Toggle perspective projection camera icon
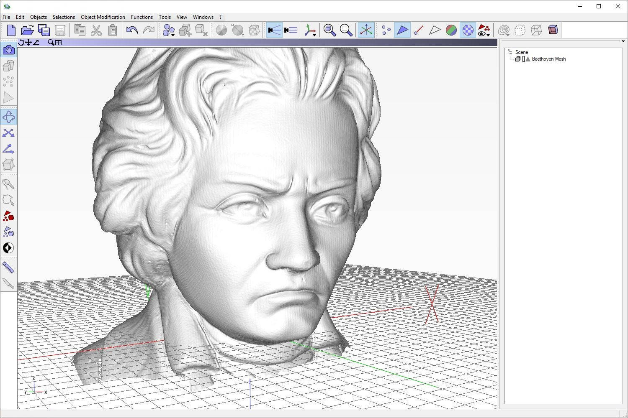Screen dimensions: 628x418 (274, 30)
